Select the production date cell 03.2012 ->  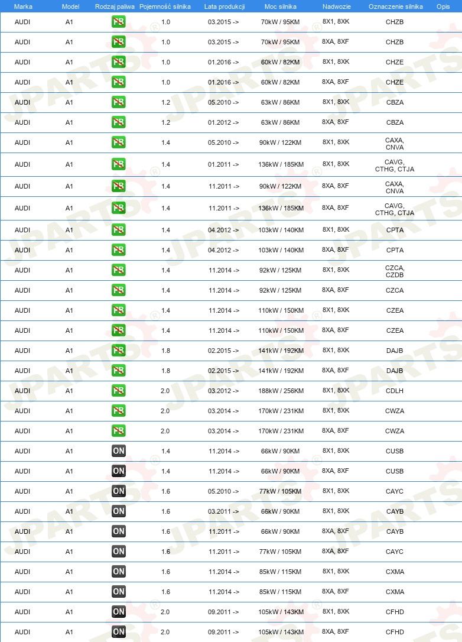223,391
